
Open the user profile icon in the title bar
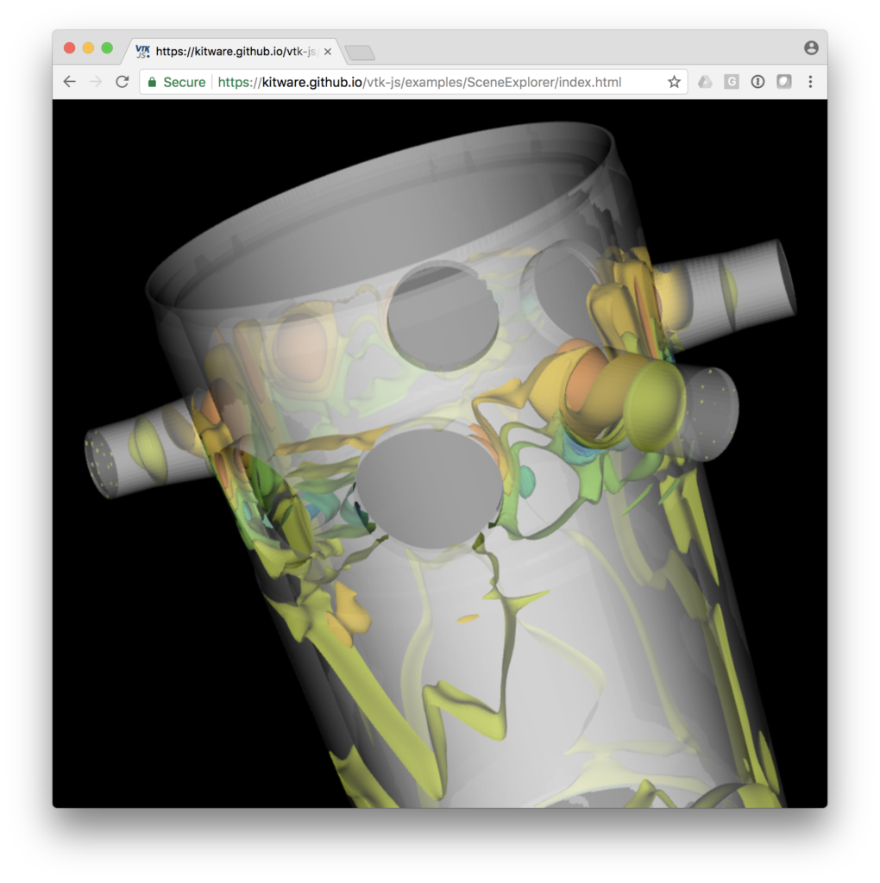(811, 48)
